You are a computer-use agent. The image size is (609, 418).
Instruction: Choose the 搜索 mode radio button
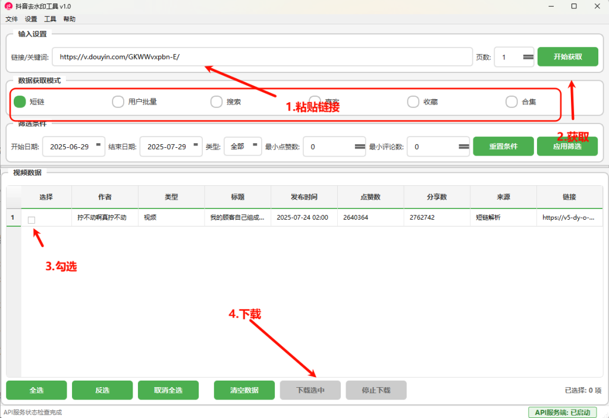[x=216, y=102]
